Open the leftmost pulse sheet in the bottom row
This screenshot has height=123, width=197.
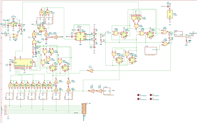tap(9, 96)
